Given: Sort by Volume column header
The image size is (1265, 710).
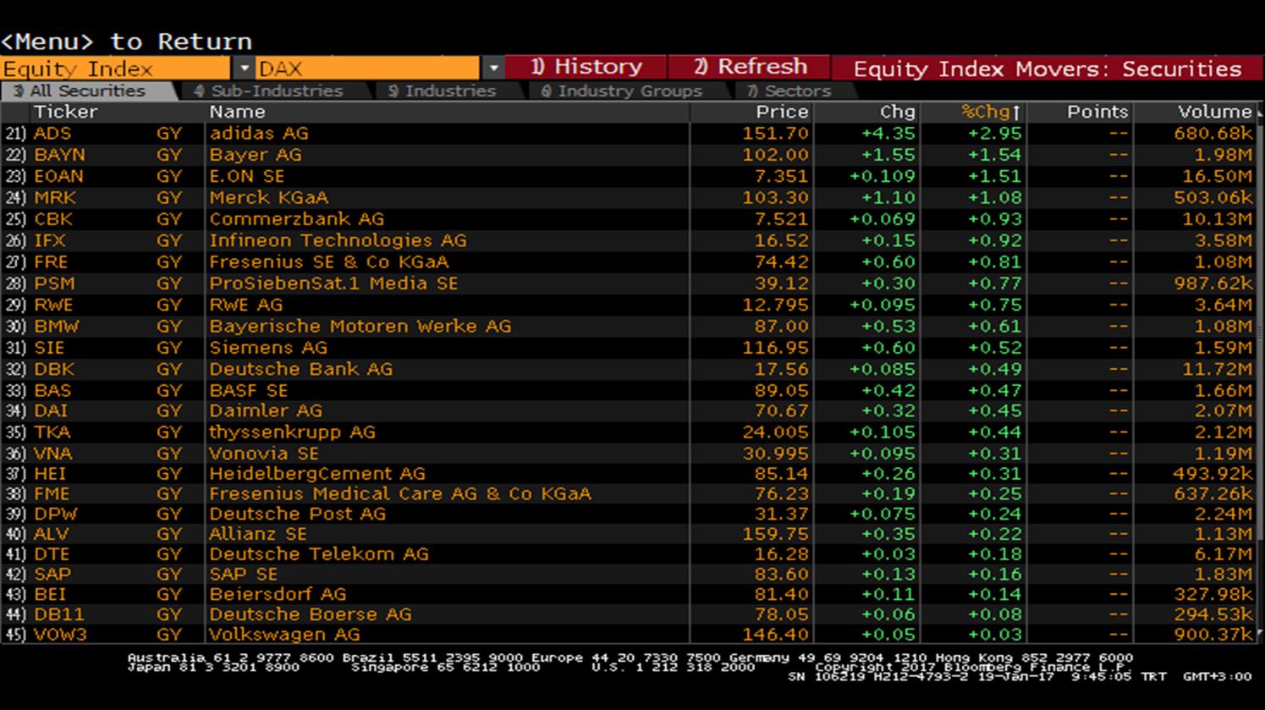Looking at the screenshot, I should (1214, 112).
